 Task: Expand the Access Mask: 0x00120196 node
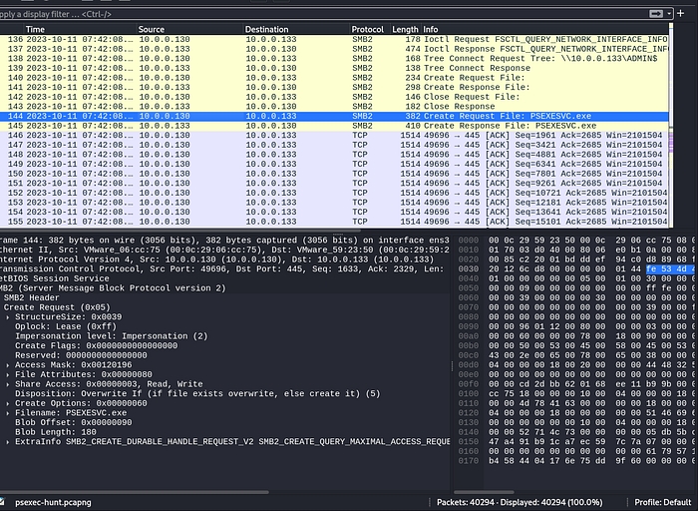tap(9, 365)
